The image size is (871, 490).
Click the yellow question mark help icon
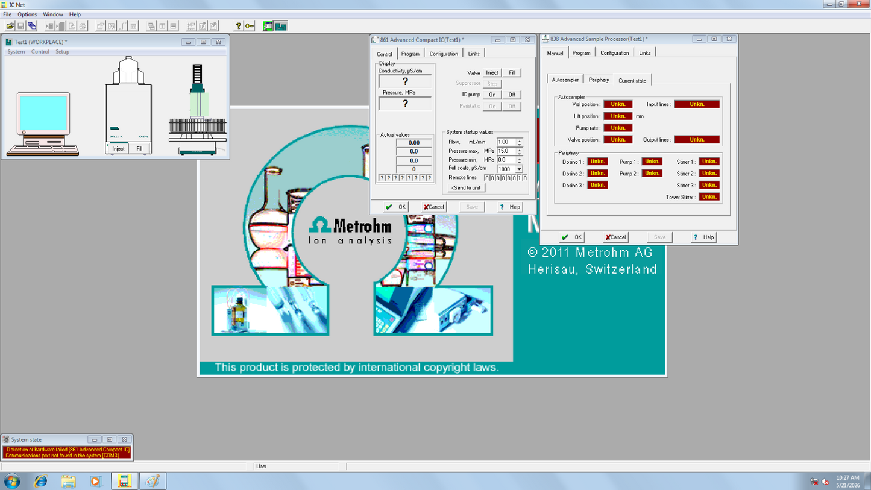click(239, 26)
